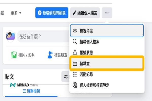The image size is (152, 101).
Task: Expand the 更多 dropdown
Action: 16,13
